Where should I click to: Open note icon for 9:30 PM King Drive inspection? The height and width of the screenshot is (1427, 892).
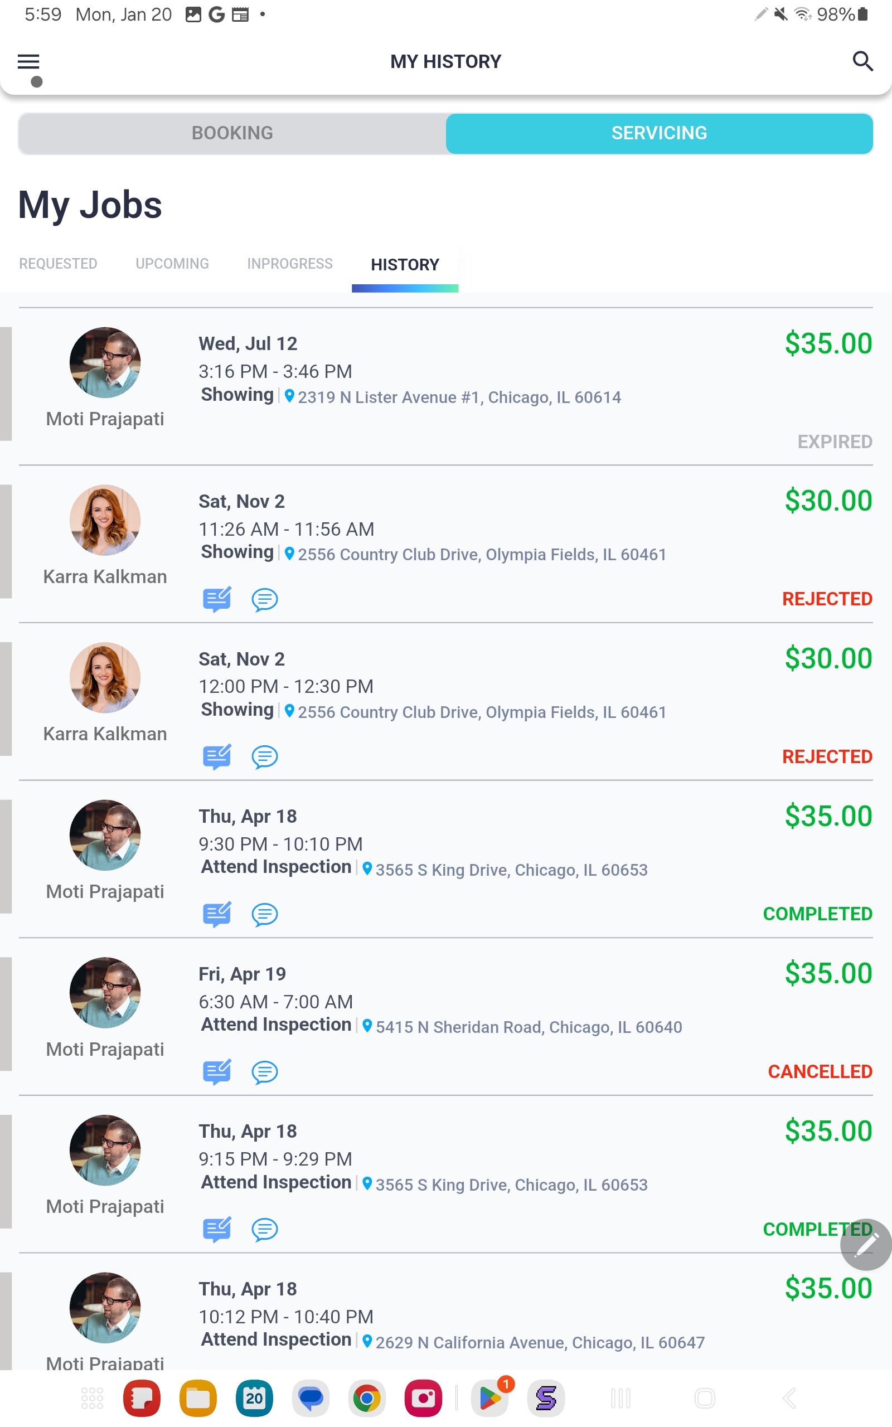point(216,914)
